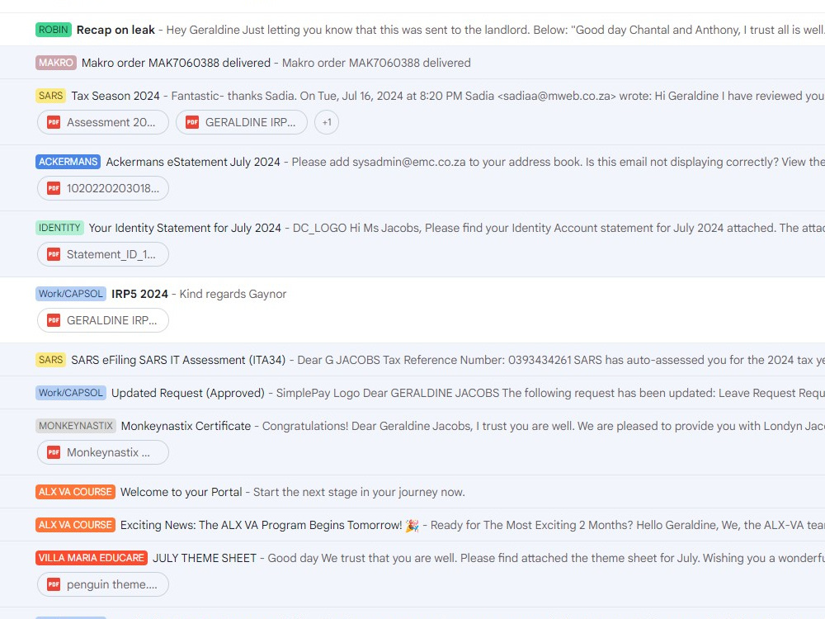Click ALX VA COURSE label on Exciting News email
825x619 pixels.
(x=75, y=525)
